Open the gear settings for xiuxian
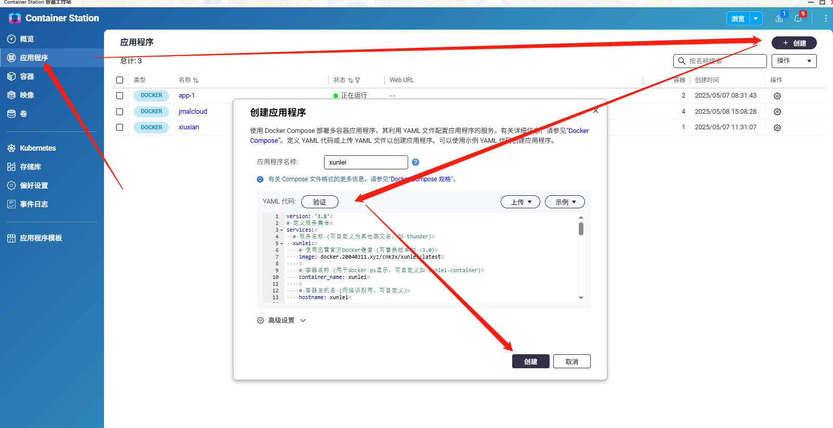 (777, 128)
